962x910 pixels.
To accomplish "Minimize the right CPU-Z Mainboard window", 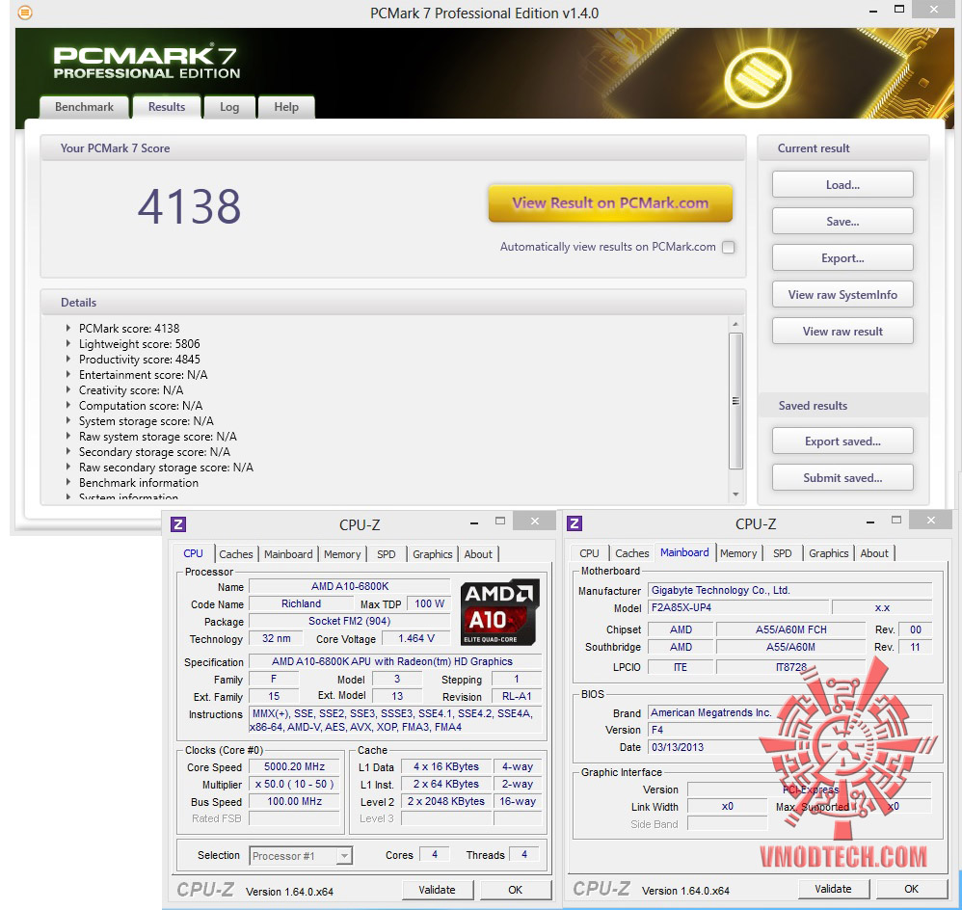I will coord(870,522).
